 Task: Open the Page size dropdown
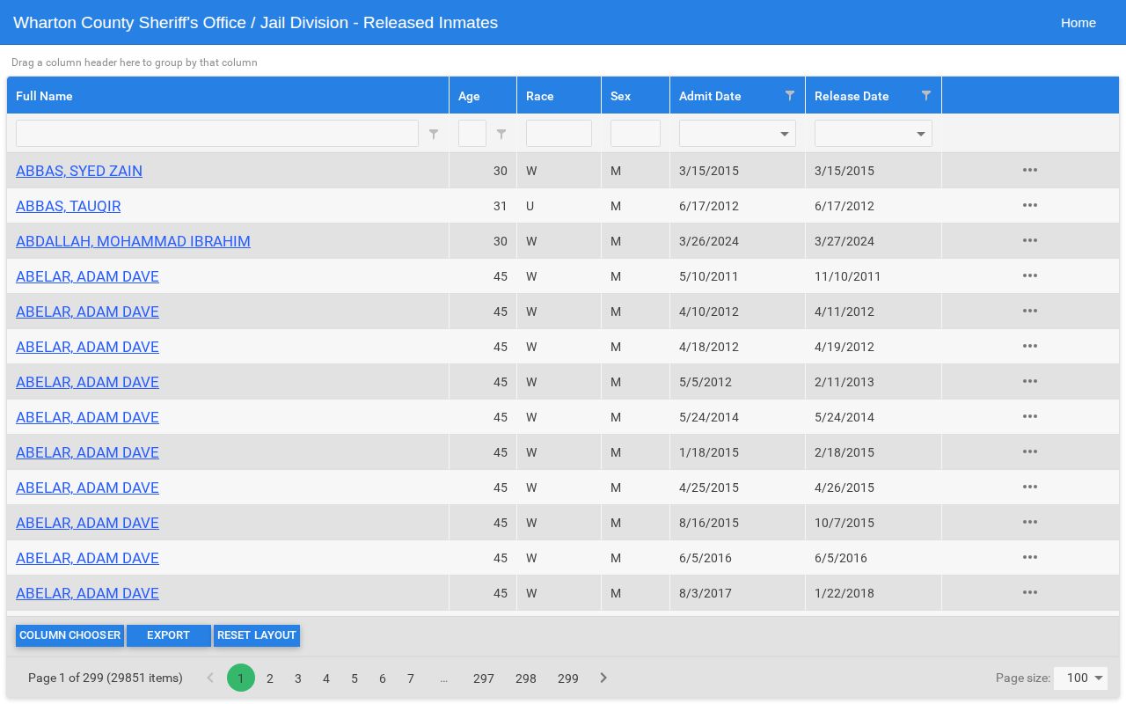click(1080, 678)
